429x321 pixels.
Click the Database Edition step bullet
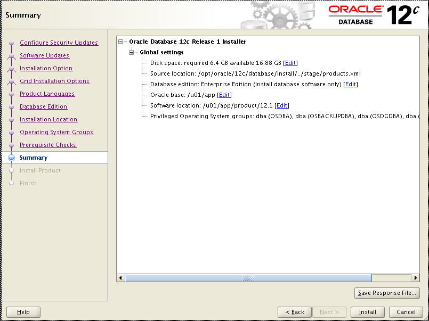point(12,107)
